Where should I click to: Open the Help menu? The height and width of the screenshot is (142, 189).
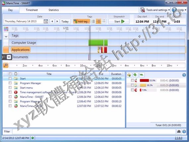[179, 10]
